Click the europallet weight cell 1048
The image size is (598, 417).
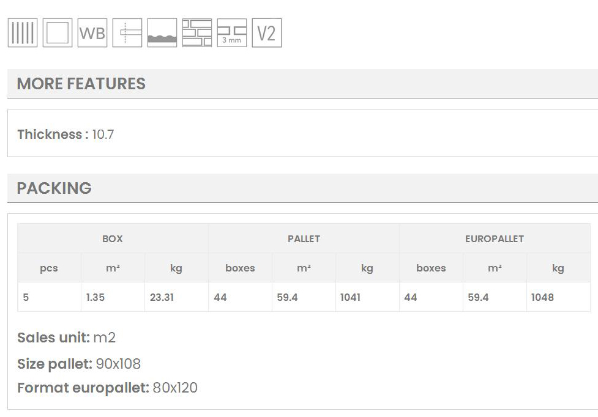[x=543, y=297]
